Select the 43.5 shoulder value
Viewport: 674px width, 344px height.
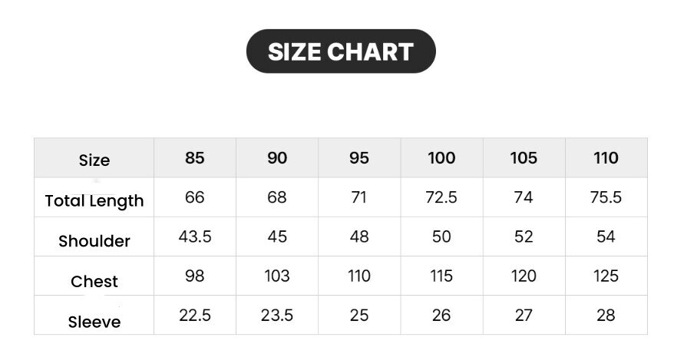coord(195,237)
